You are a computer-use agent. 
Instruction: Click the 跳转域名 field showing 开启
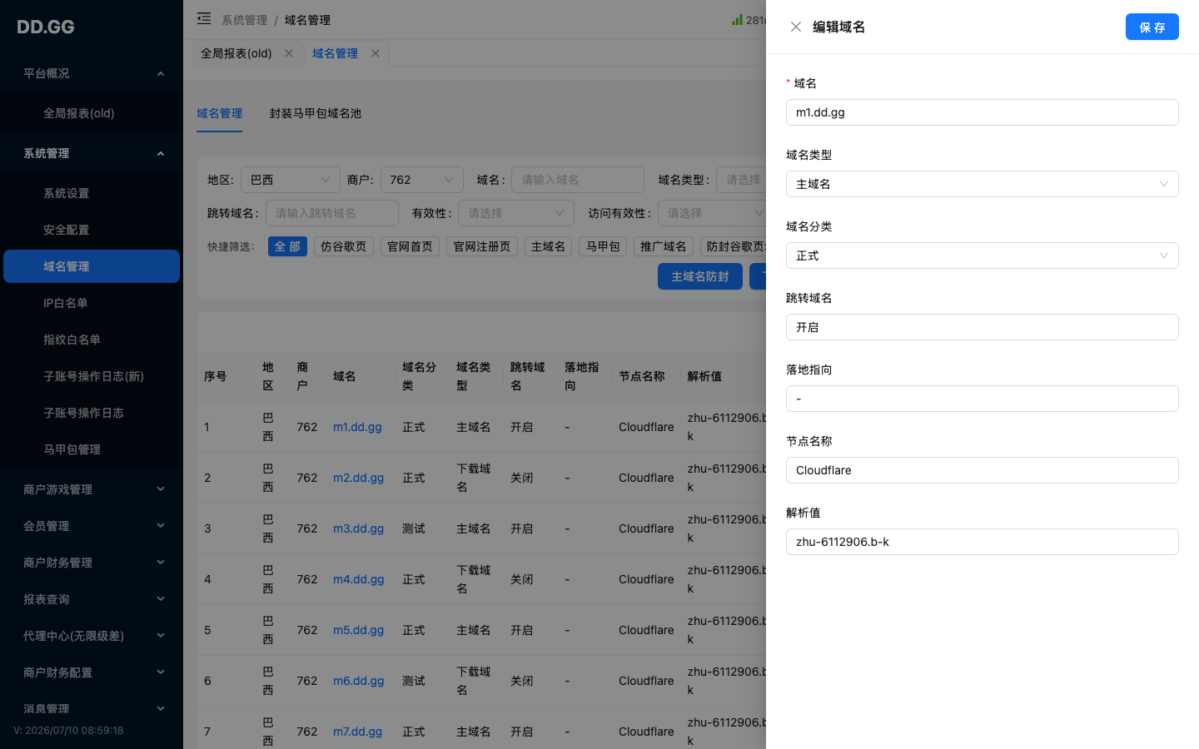click(983, 327)
